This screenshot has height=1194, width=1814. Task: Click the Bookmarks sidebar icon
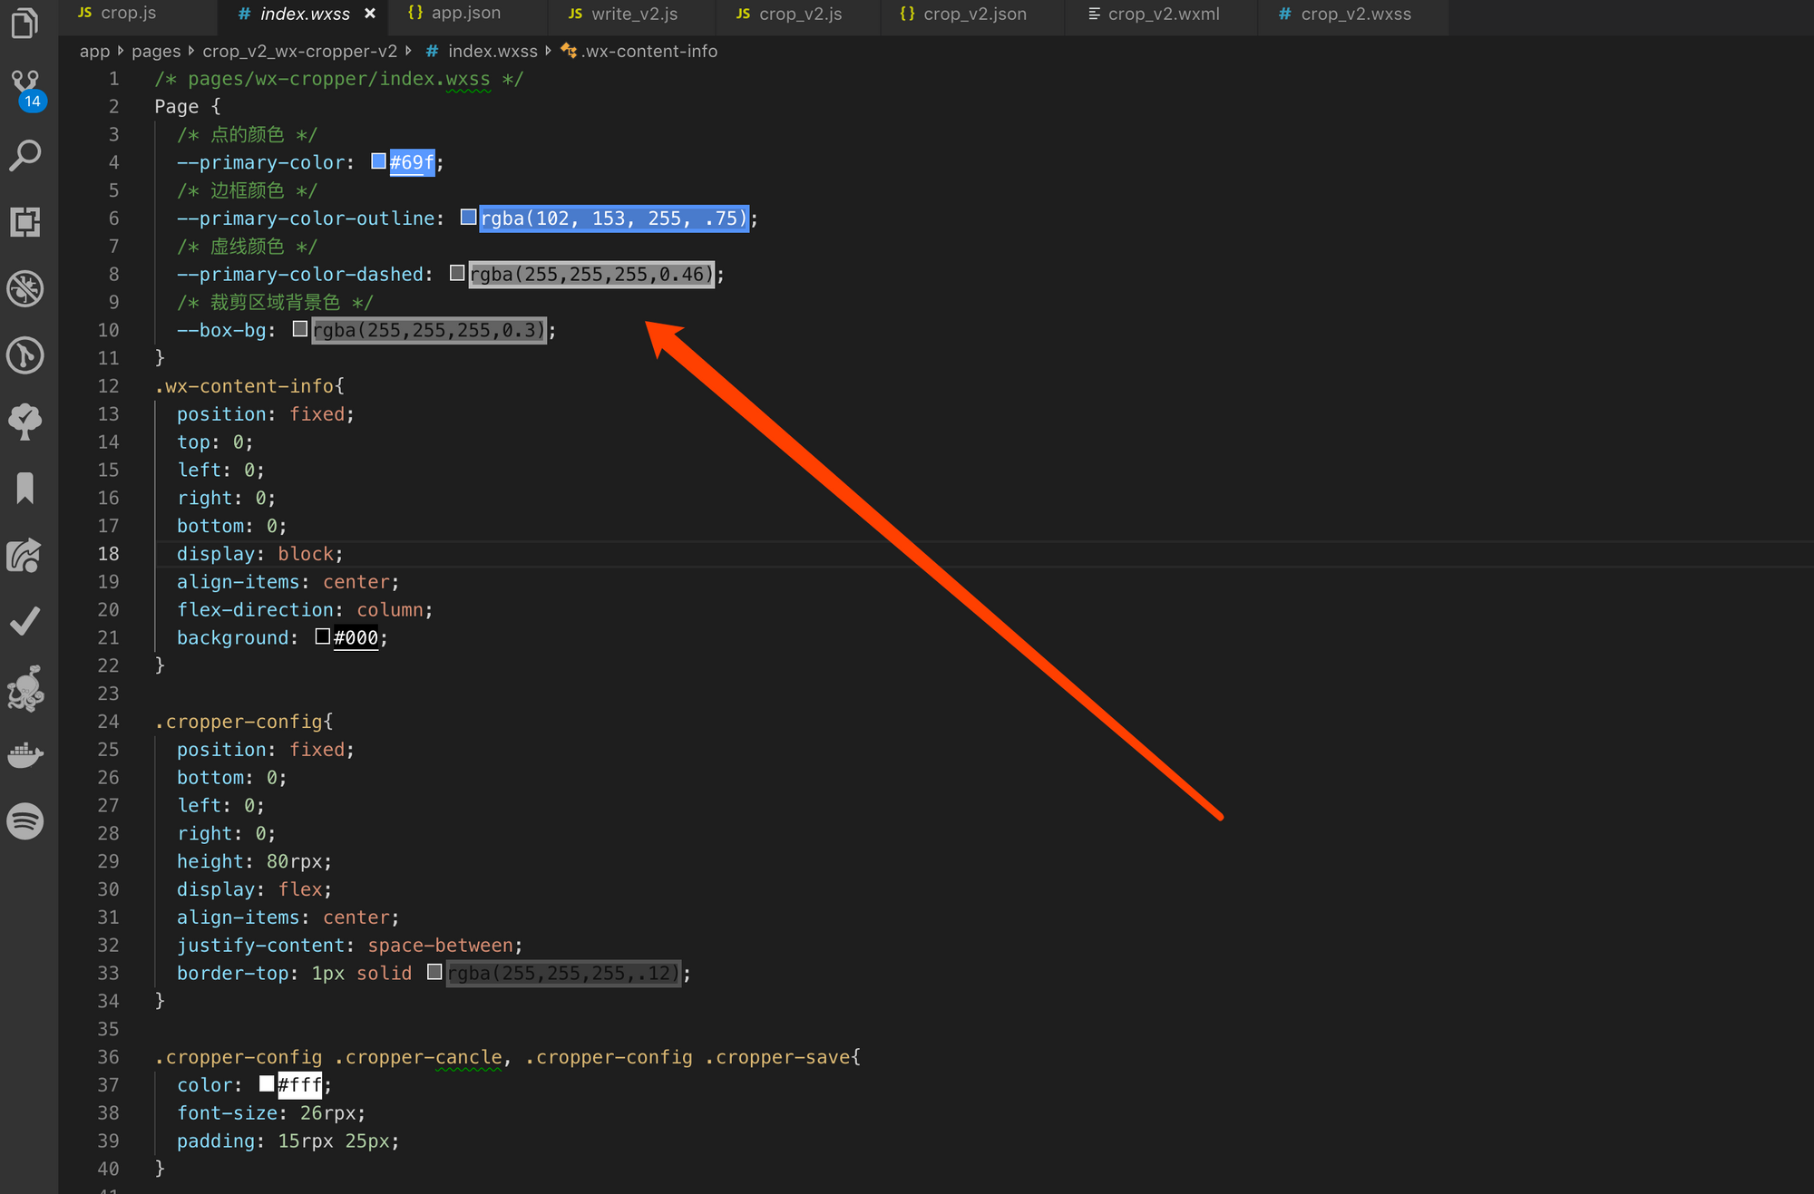(x=25, y=489)
